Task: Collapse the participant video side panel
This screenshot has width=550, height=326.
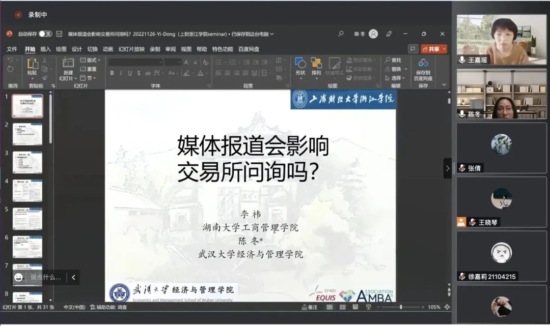Action: [447, 168]
